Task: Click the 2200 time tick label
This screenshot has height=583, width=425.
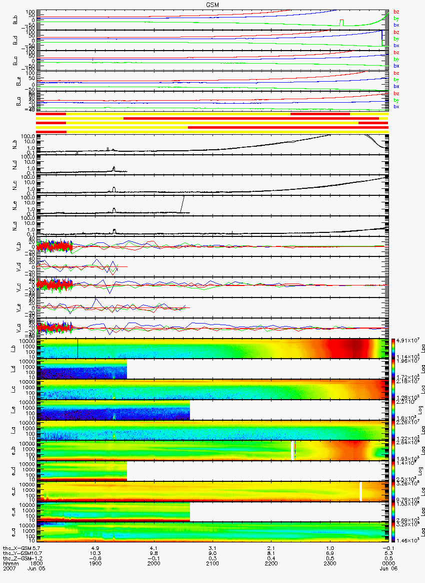Action: click(x=271, y=563)
